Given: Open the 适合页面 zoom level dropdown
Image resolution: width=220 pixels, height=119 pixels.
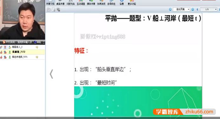Looking at the screenshot, I should (181, 9).
